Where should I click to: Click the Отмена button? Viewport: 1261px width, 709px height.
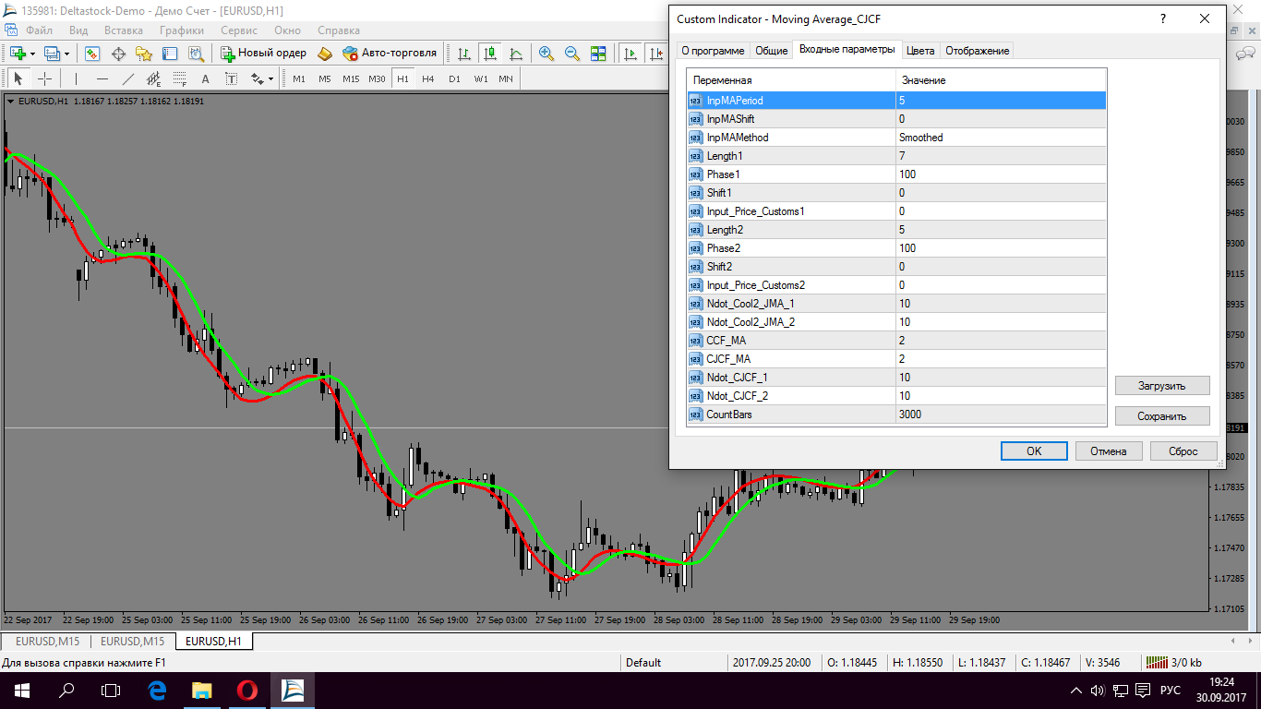pos(1109,451)
